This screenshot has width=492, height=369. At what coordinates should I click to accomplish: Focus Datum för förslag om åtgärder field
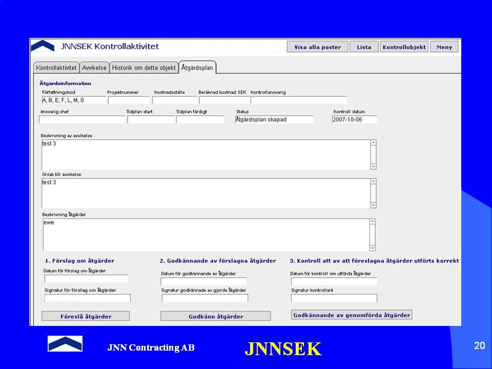click(x=86, y=279)
